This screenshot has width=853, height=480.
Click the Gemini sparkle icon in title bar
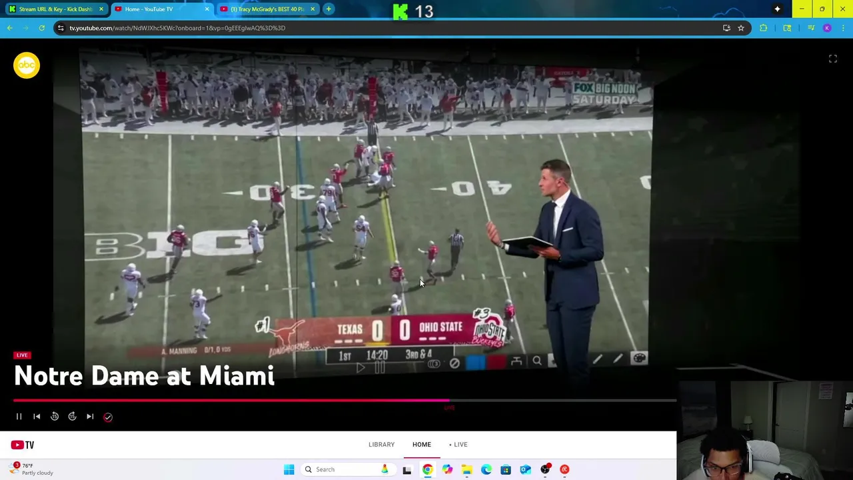pyautogui.click(x=777, y=9)
